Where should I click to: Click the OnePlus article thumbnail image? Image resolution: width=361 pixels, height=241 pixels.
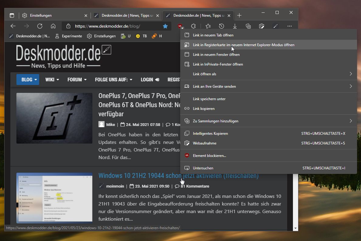click(x=54, y=118)
